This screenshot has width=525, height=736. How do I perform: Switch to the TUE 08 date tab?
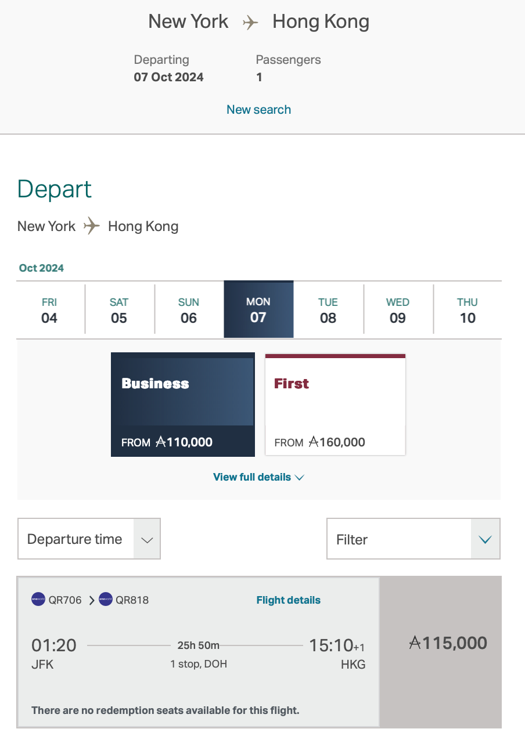(328, 309)
